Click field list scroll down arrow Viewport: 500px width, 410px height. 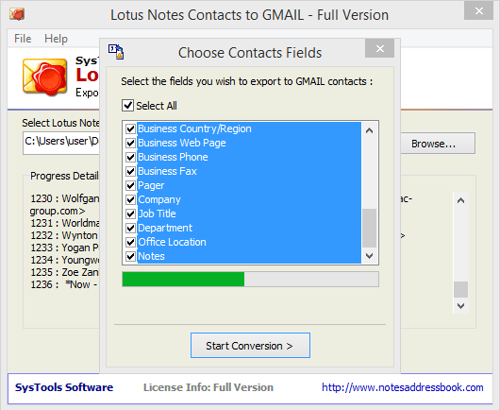click(x=369, y=255)
